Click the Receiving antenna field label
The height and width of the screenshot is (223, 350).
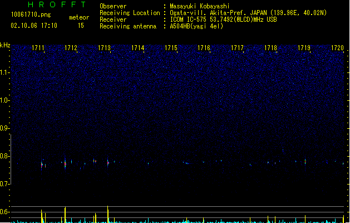click(x=128, y=26)
